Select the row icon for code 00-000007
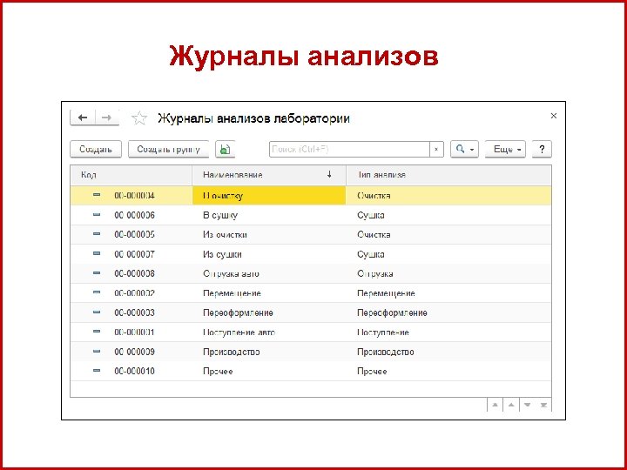Image resolution: width=627 pixels, height=470 pixels. [x=97, y=253]
